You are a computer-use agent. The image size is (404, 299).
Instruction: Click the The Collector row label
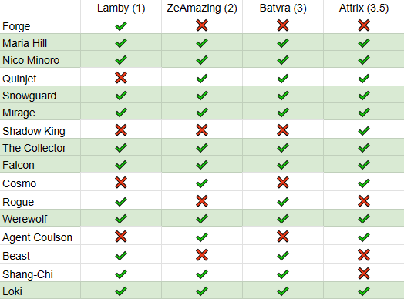(x=34, y=148)
